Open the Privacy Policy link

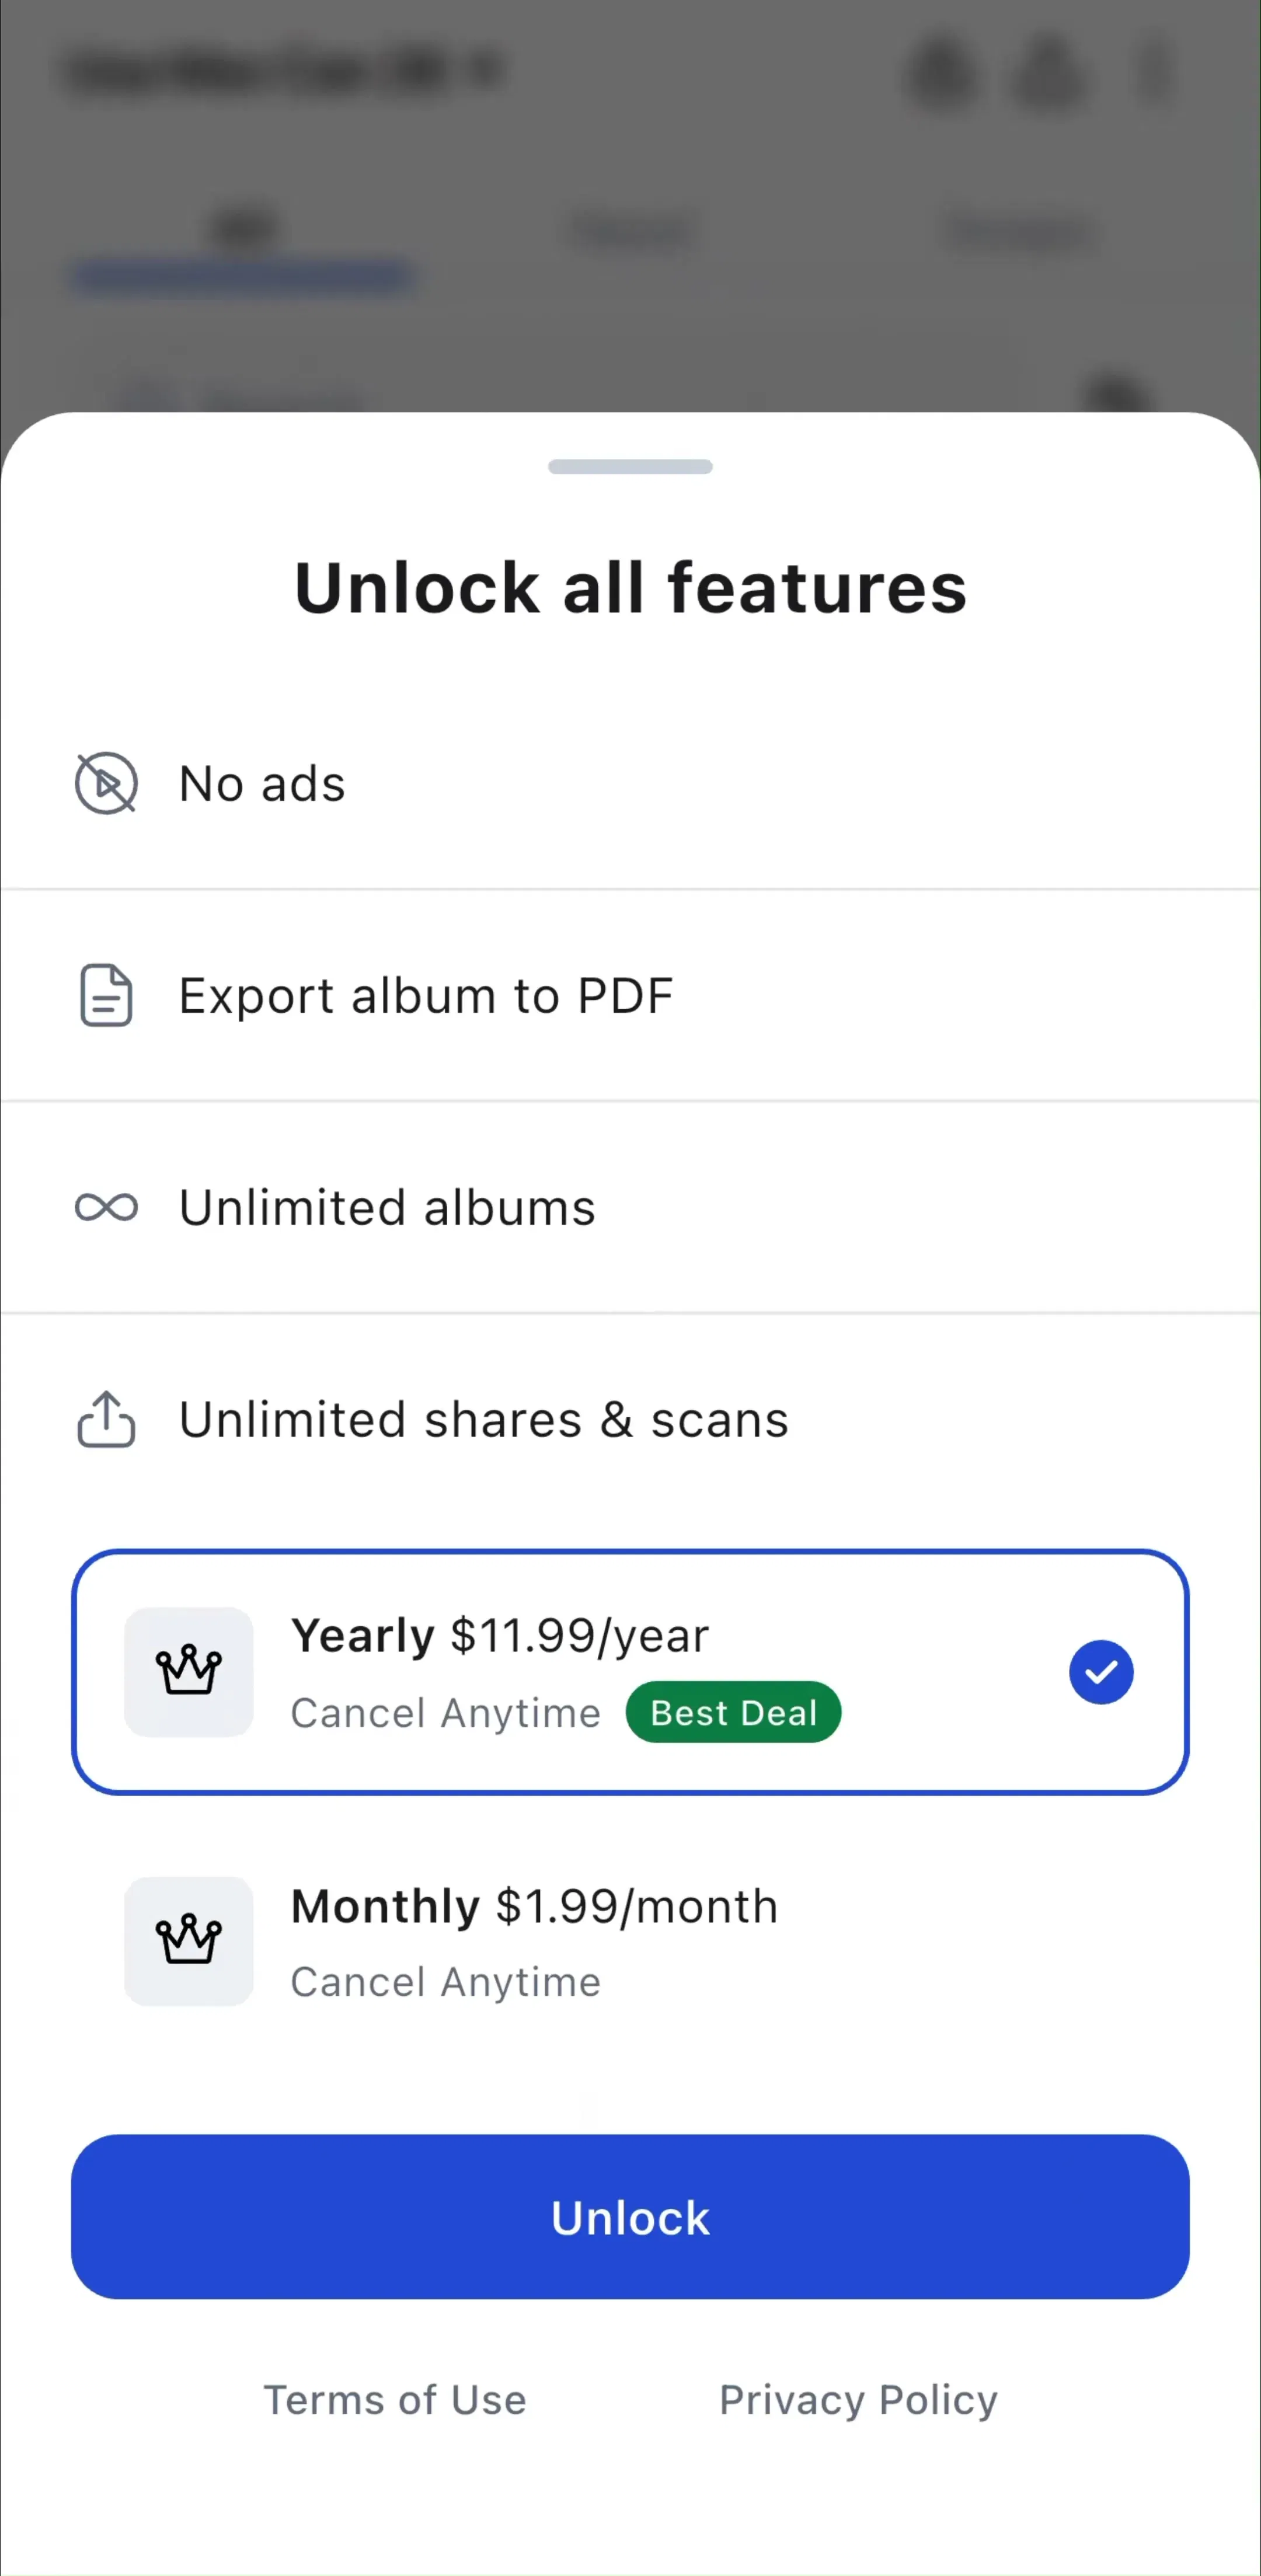point(859,2400)
